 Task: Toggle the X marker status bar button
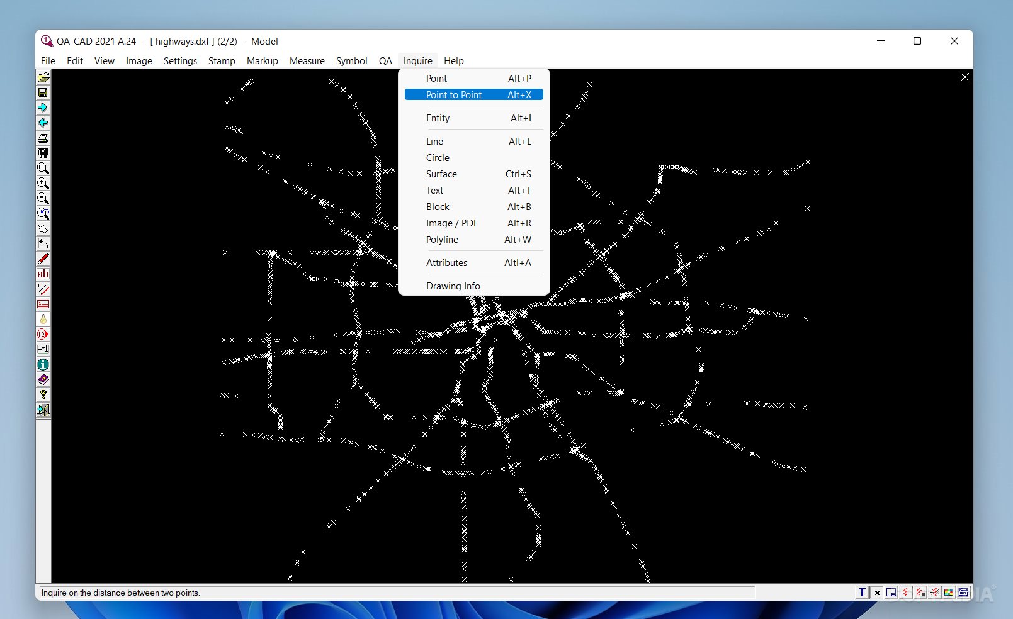click(877, 593)
